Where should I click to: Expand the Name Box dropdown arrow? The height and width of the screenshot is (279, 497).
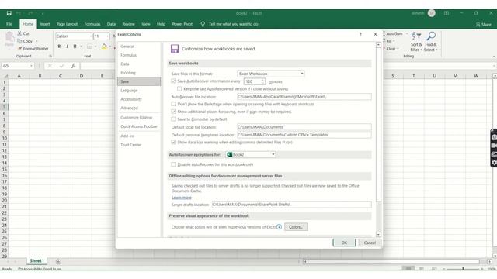click(31, 66)
